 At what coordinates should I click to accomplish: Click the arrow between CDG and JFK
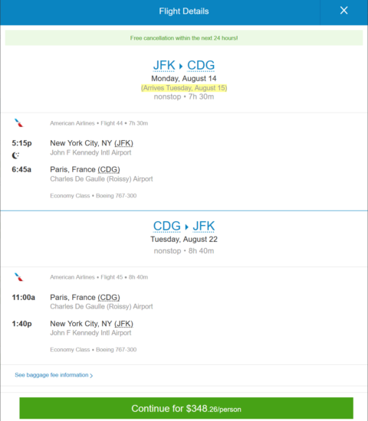[186, 227]
